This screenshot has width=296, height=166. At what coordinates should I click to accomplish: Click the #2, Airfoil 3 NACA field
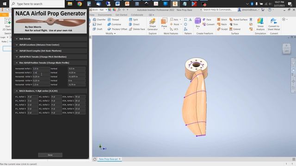click(x=56, y=105)
